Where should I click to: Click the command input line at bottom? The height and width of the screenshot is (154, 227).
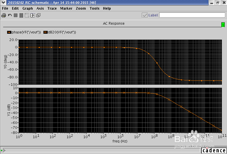point(101,150)
